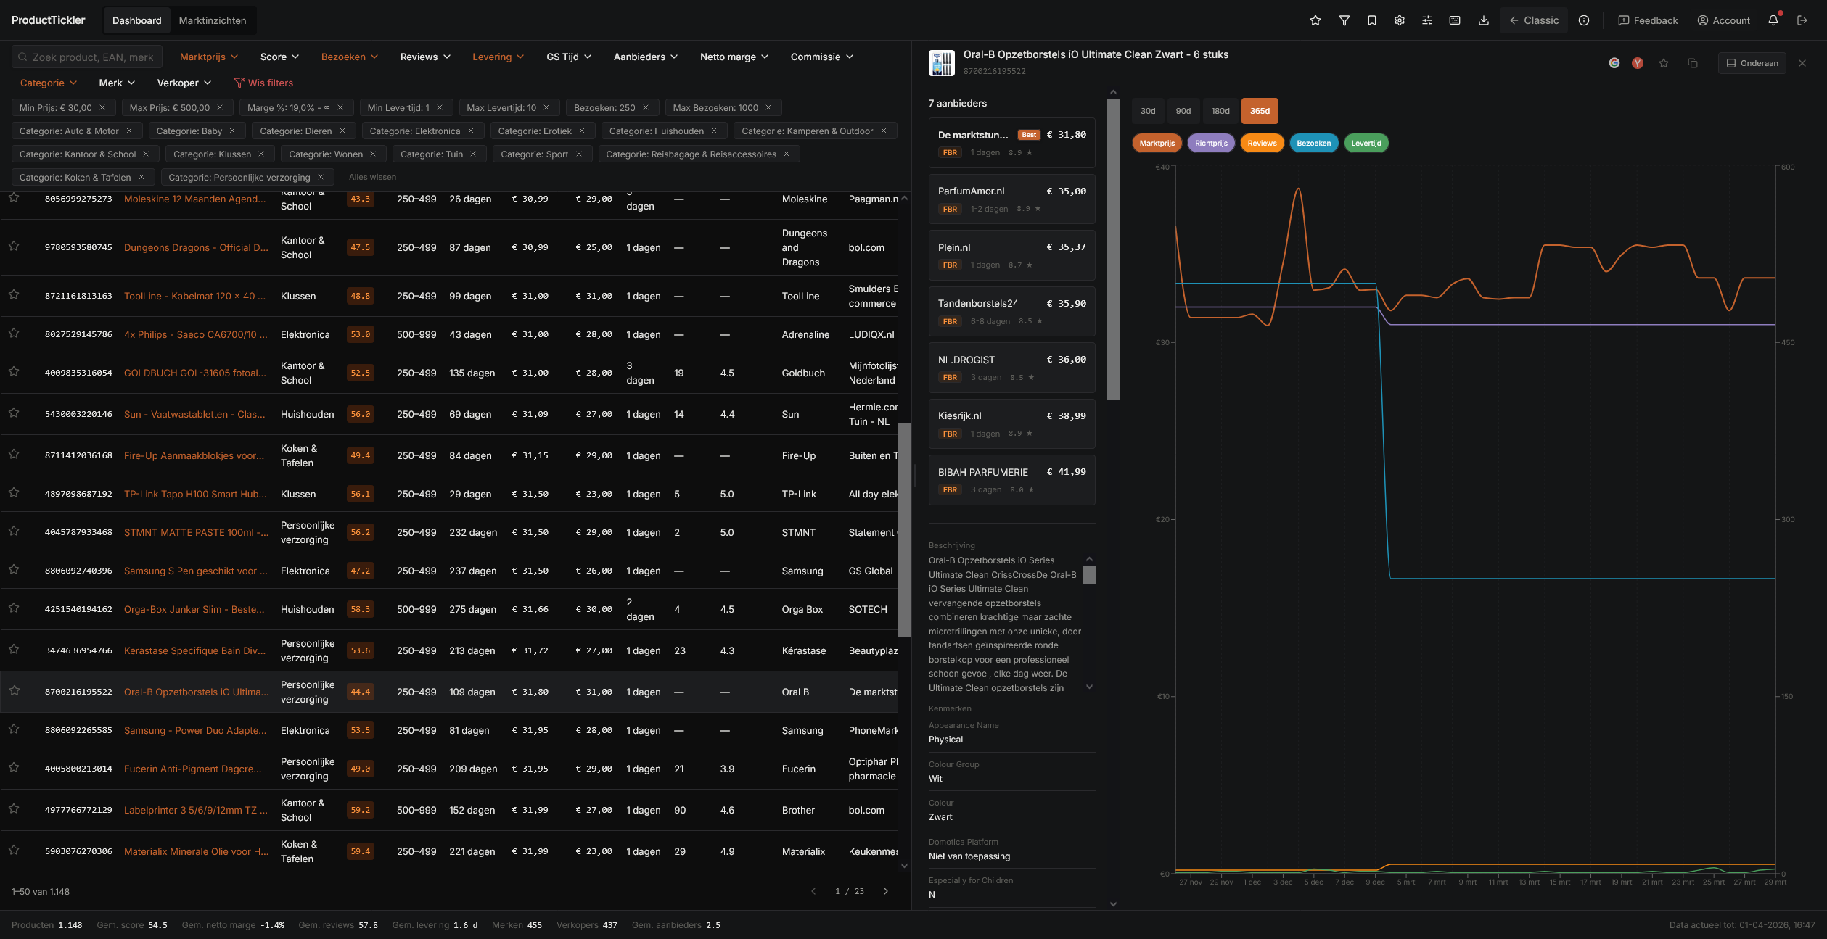This screenshot has height=939, width=1827.
Task: Click the logout icon at top right
Action: click(x=1802, y=20)
